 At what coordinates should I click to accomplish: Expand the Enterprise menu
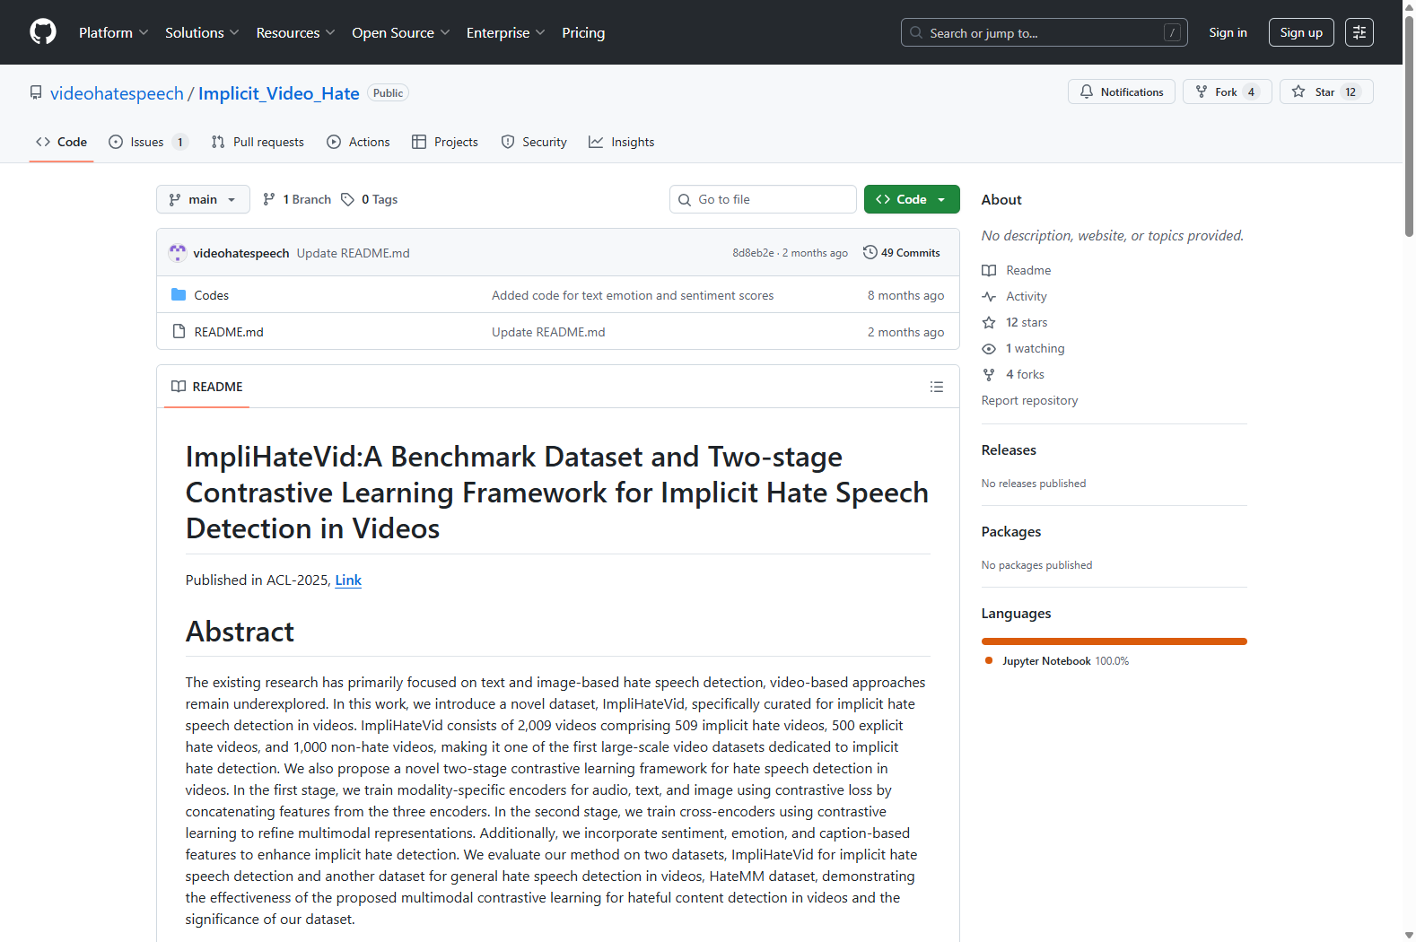pyautogui.click(x=505, y=32)
